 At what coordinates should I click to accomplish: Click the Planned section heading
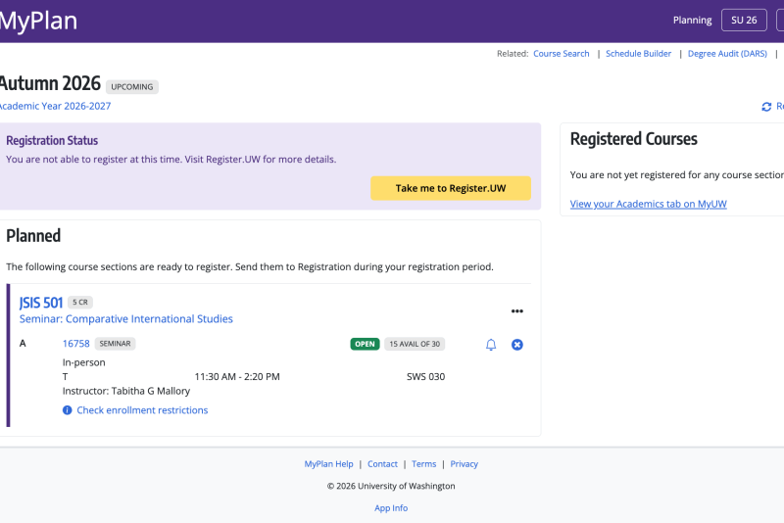[x=33, y=236]
